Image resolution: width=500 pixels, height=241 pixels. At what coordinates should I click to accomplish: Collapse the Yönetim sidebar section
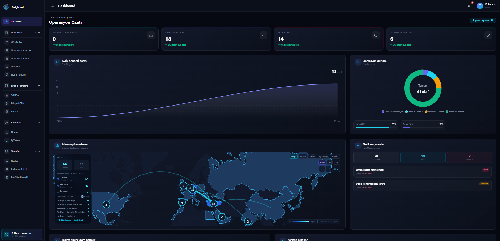(x=39, y=152)
